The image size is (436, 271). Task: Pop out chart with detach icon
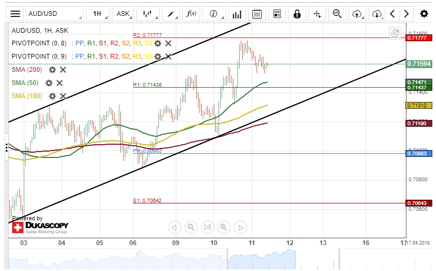point(395,33)
